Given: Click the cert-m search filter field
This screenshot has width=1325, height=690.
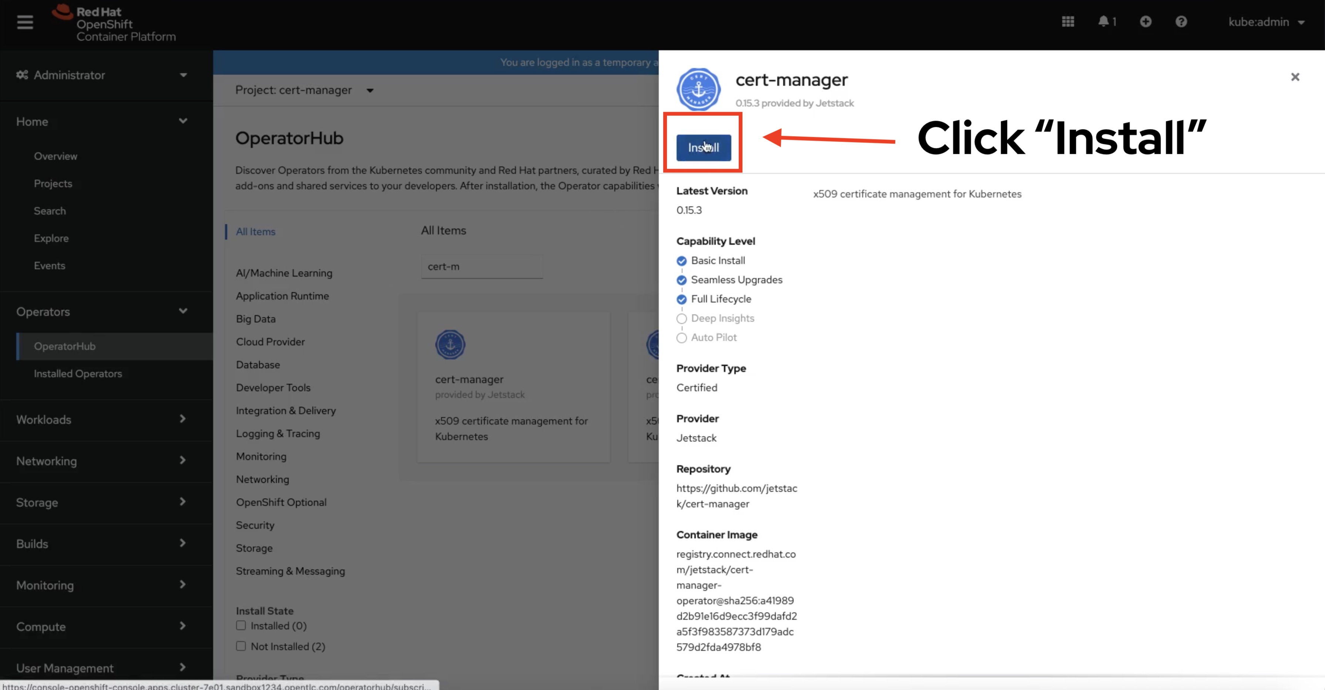Looking at the screenshot, I should click(x=482, y=266).
